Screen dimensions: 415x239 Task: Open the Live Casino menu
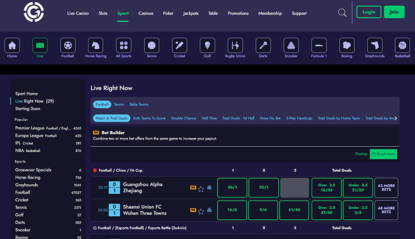(78, 13)
